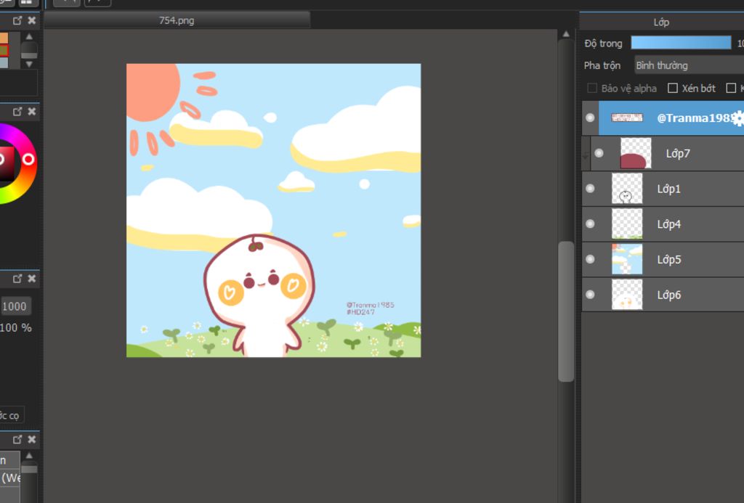Open settings gear on the @Tranma layer
This screenshot has height=503, width=744.
point(738,118)
